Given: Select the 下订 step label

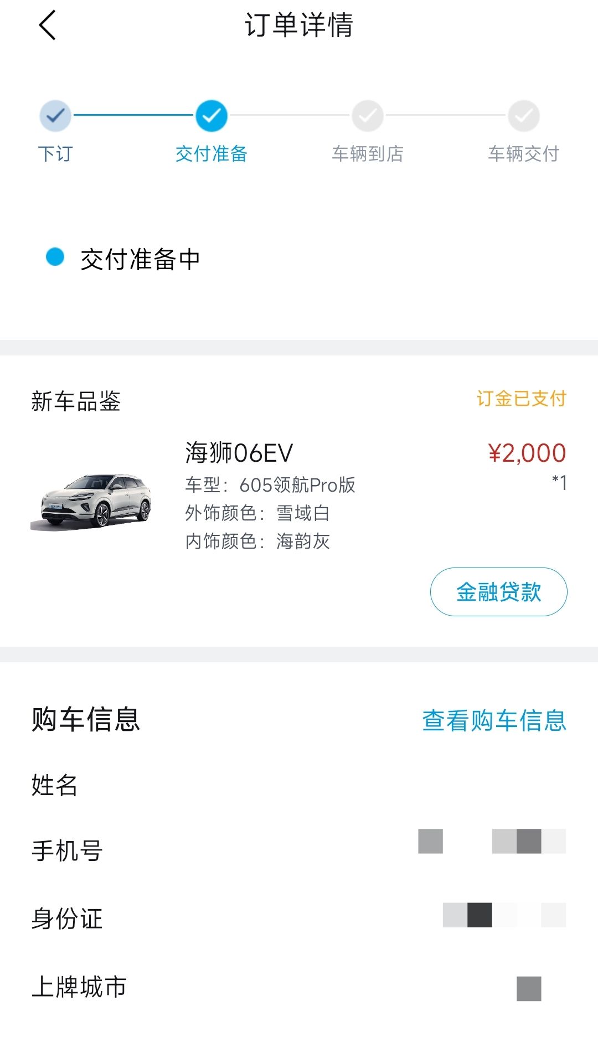Looking at the screenshot, I should [55, 153].
